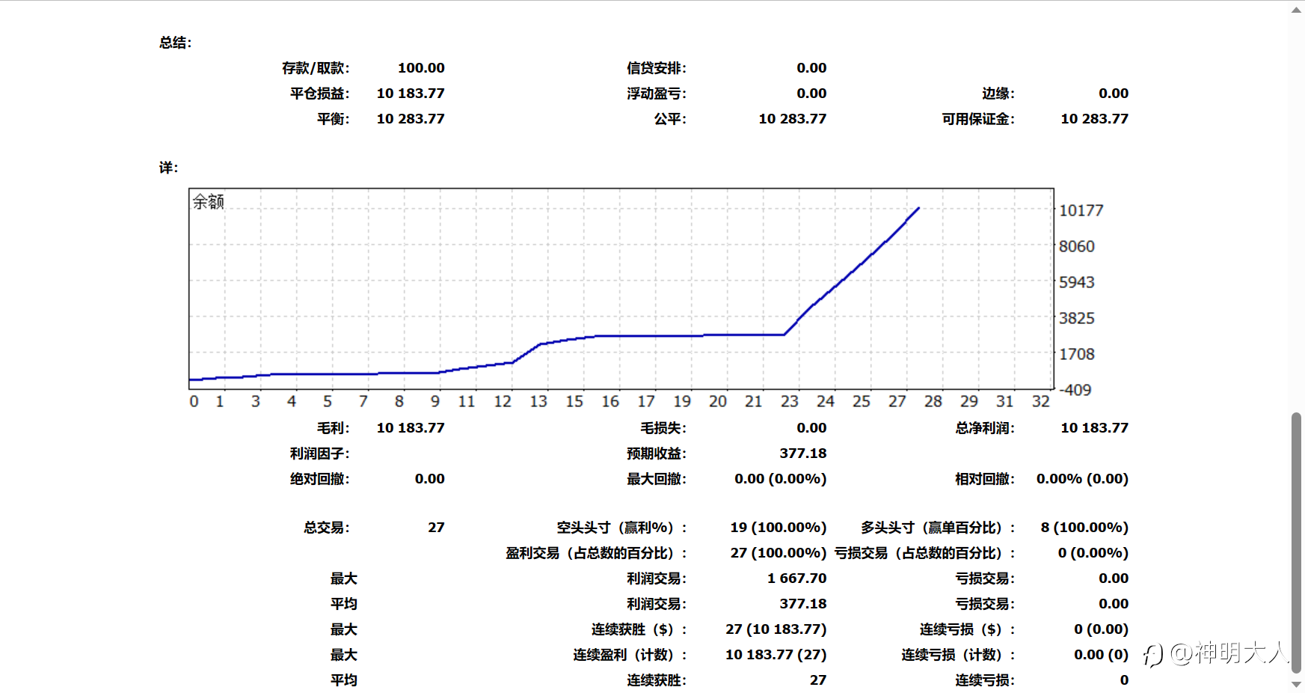Click the 总交易 label
This screenshot has width=1305, height=693.
coord(327,528)
